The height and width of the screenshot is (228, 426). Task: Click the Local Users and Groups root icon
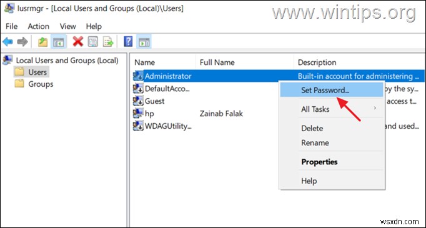[x=7, y=60]
